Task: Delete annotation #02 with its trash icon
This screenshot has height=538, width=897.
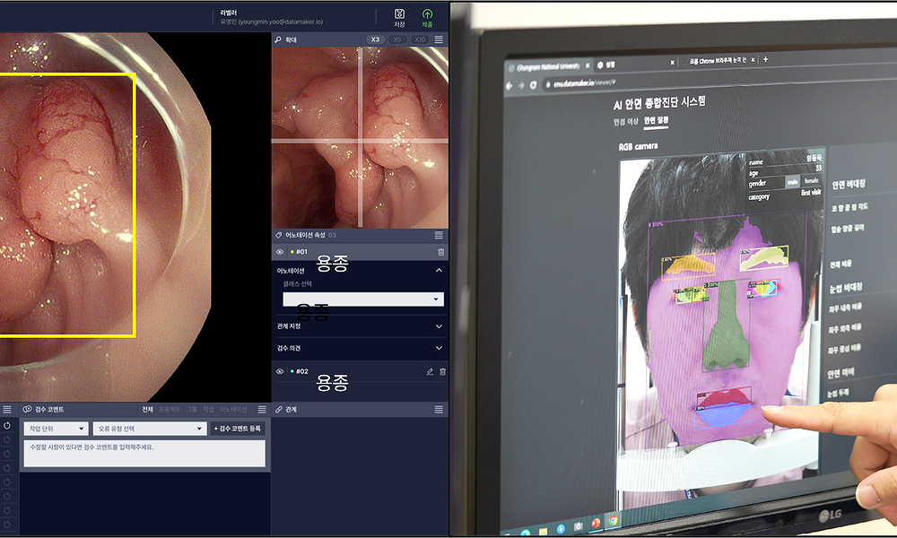Action: click(442, 371)
